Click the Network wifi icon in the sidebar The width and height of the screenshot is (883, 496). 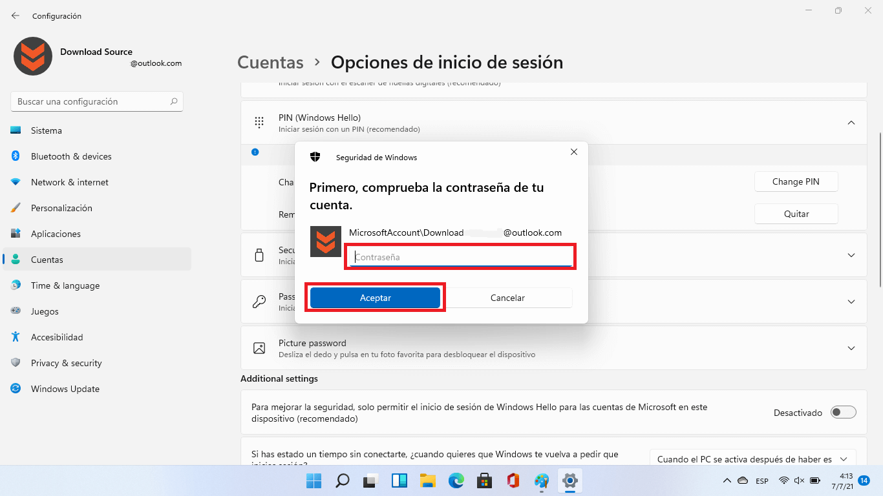coord(16,182)
